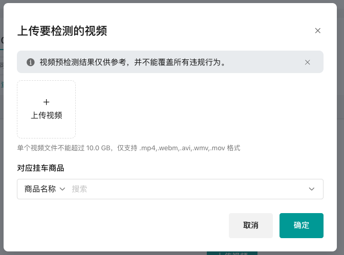Click the partially hidden tab at left edge
This screenshot has height=255, width=344.
pos(2,41)
